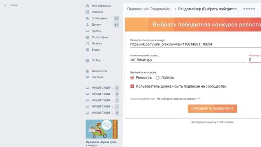Open the second ЖИШИ СУШИ group shortcut
This screenshot has width=261, height=147.
point(102,94)
